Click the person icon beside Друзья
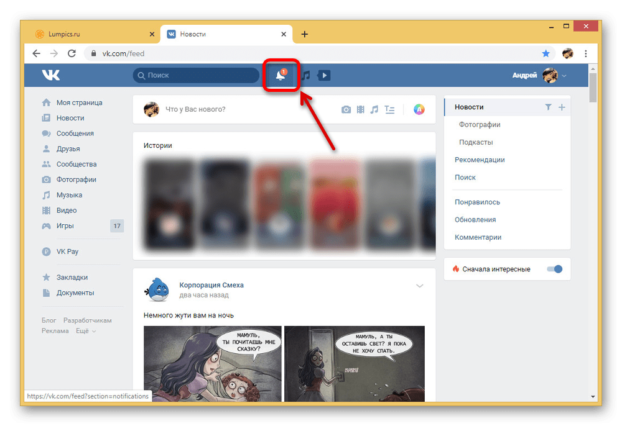Viewport: 622px width, 426px height. 47,149
